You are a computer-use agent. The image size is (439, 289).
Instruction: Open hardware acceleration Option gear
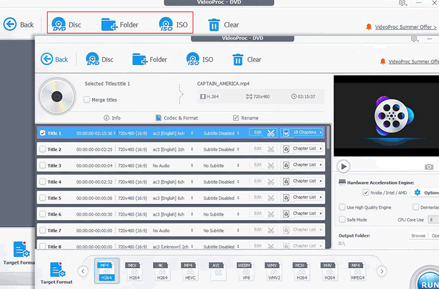coord(418,193)
